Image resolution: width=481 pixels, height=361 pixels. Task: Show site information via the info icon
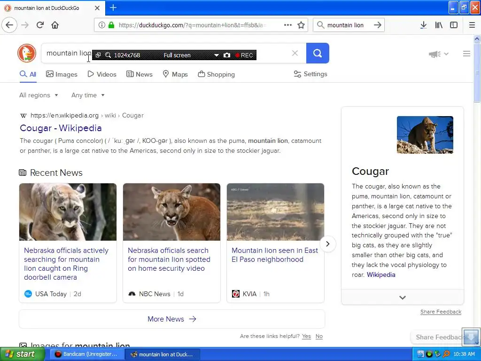click(101, 25)
